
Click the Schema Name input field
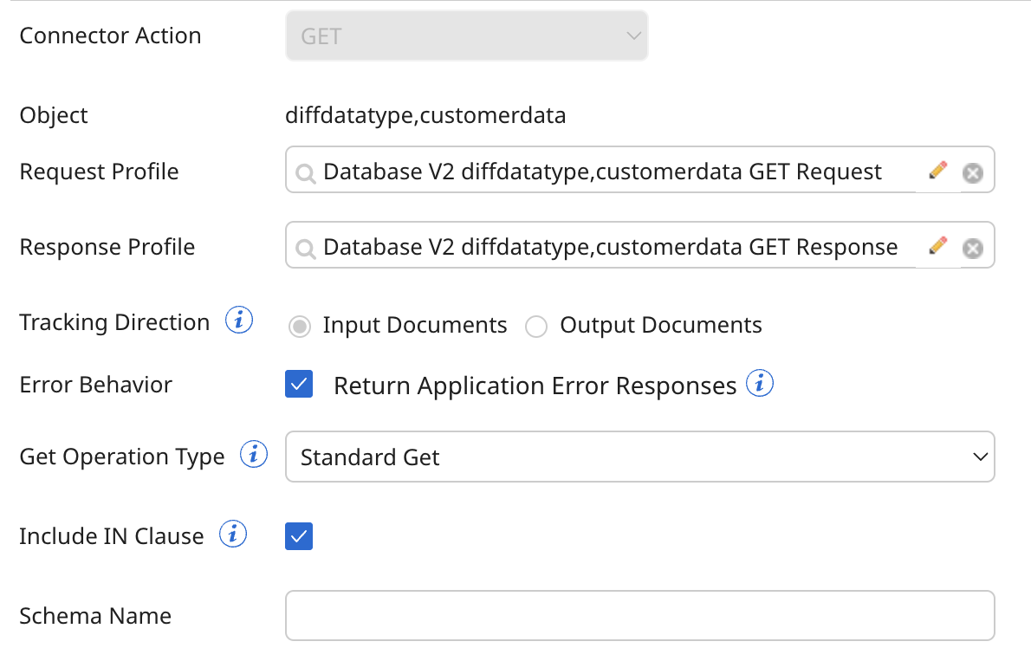coord(640,615)
